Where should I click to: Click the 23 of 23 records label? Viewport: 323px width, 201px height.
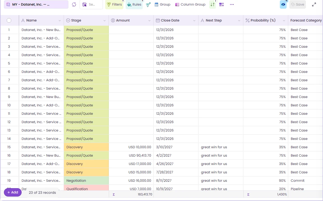(x=42, y=193)
